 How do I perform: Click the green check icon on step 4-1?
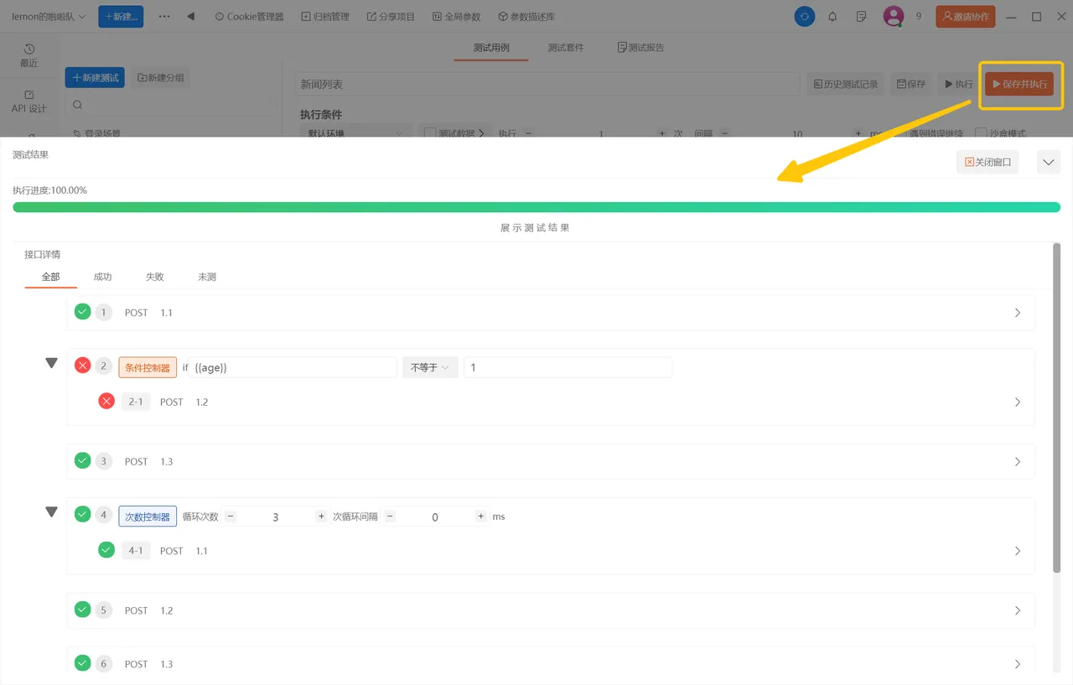[x=106, y=550]
